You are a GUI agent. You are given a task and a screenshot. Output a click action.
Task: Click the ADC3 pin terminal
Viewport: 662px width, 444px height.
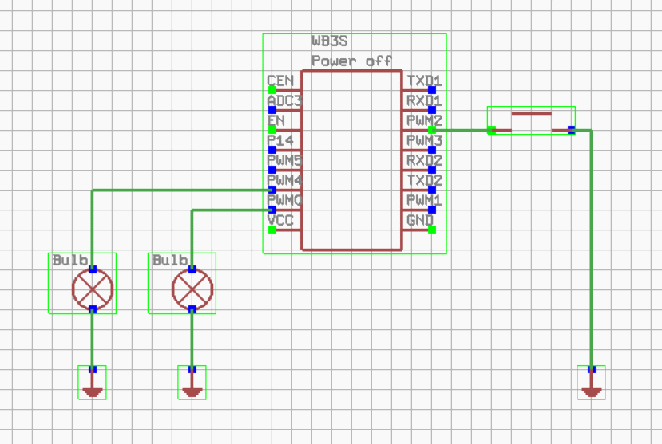coord(272,110)
